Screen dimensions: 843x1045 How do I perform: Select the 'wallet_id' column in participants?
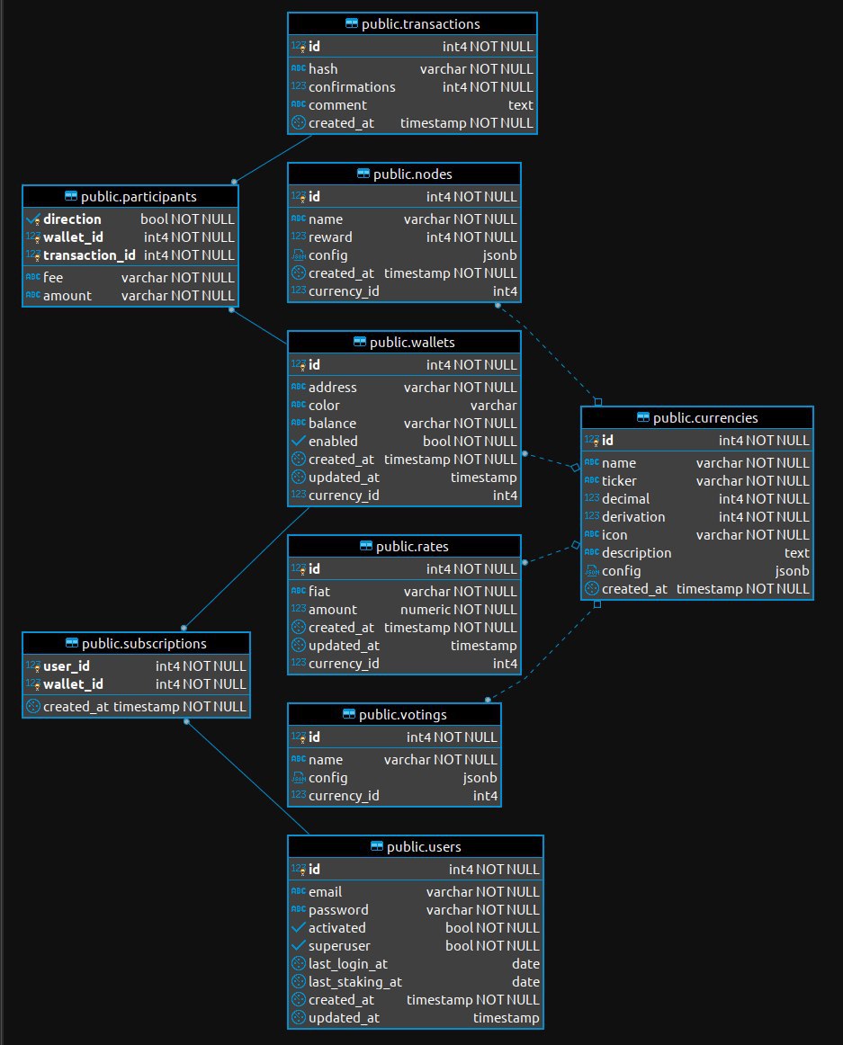(130, 237)
